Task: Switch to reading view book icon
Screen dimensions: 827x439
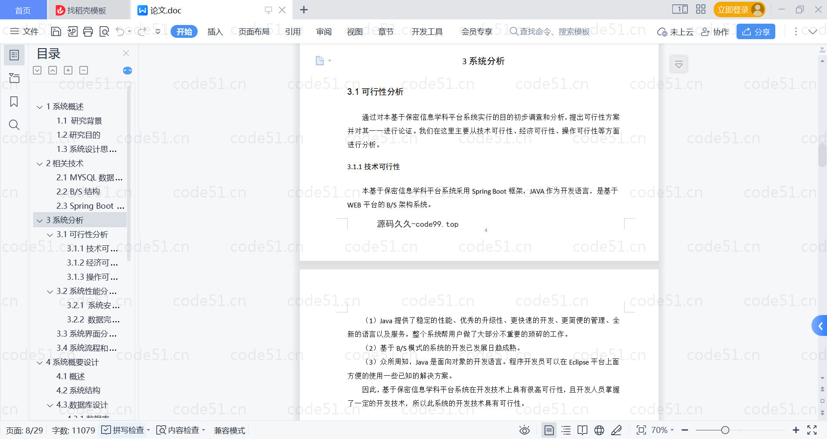Action: click(582, 430)
